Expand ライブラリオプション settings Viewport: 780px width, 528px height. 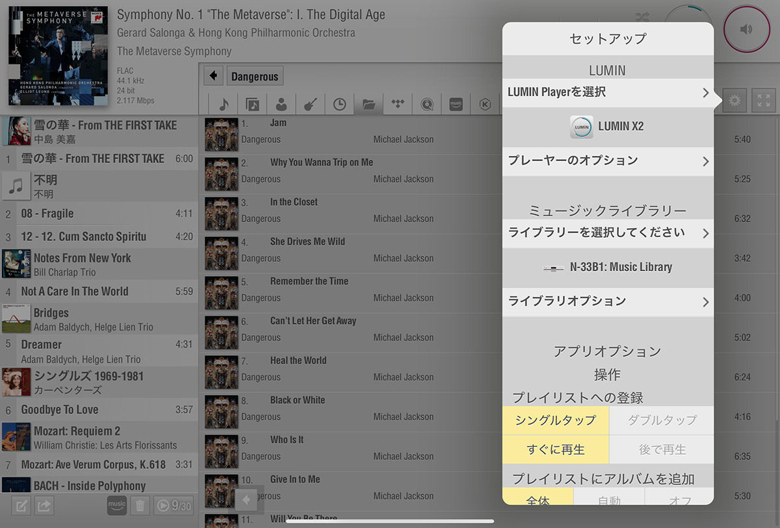coord(607,301)
